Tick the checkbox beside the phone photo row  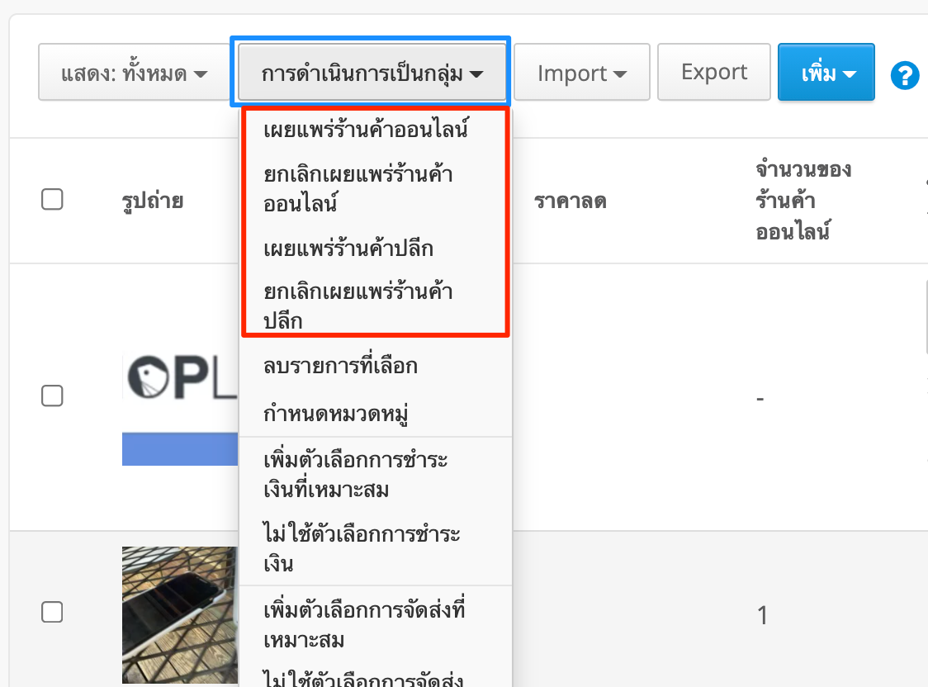coord(52,612)
